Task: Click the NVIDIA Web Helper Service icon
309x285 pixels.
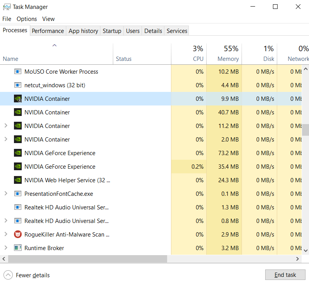Action: 17,180
